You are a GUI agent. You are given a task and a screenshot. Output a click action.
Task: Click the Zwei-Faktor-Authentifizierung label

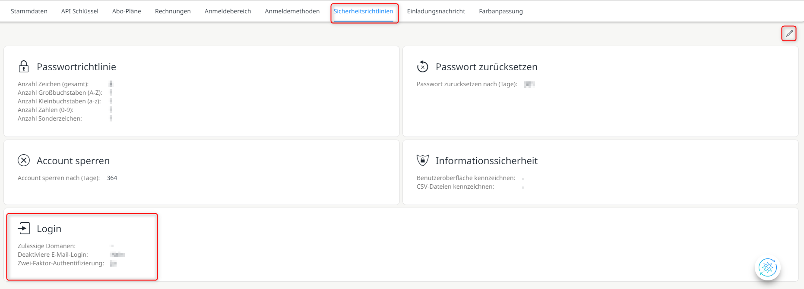tap(61, 263)
